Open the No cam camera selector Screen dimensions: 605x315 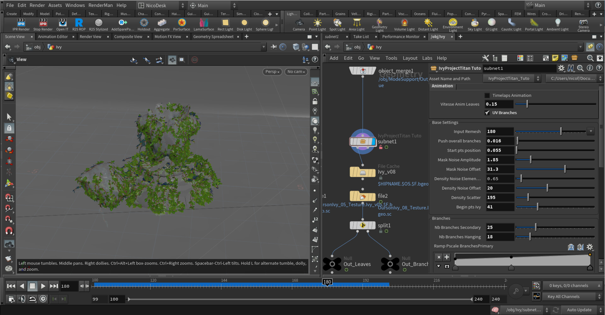pyautogui.click(x=296, y=72)
